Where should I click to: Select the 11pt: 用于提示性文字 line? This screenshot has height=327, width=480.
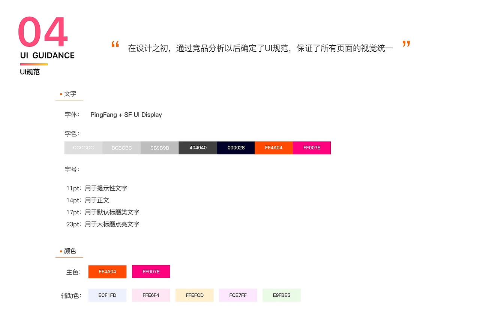[x=97, y=188]
